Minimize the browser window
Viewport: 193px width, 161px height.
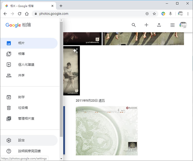click(x=167, y=3)
